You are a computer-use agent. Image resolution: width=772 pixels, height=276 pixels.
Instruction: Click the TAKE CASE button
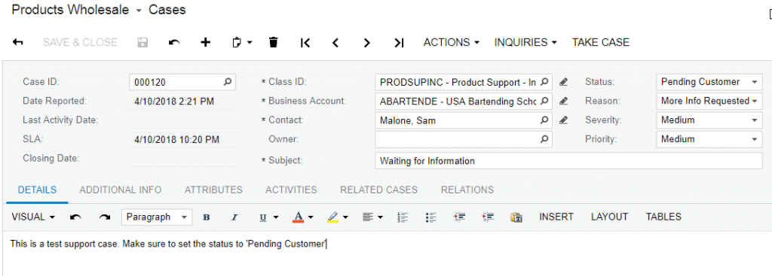tap(601, 43)
